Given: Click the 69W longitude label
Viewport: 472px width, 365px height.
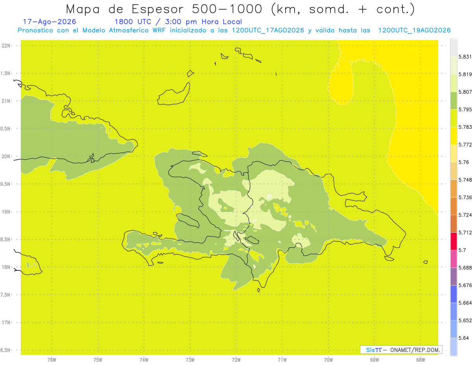Looking at the screenshot, I should (x=374, y=359).
